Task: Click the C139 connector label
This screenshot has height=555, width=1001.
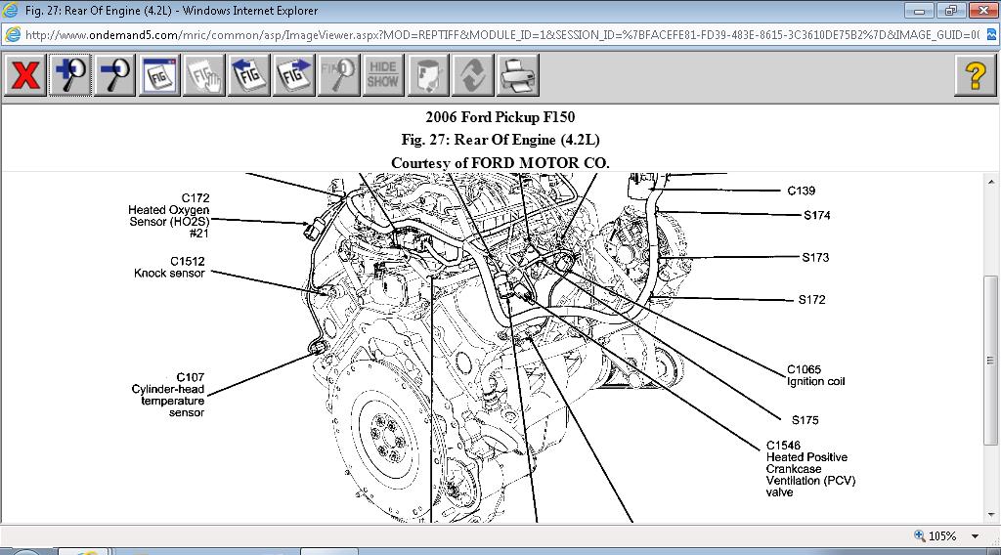Action: (x=801, y=191)
